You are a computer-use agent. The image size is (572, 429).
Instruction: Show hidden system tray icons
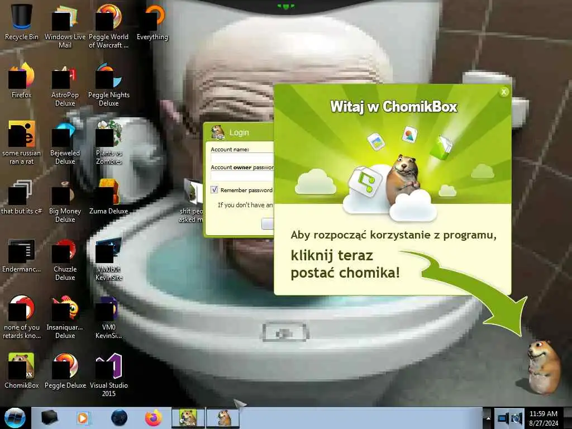[x=488, y=418]
